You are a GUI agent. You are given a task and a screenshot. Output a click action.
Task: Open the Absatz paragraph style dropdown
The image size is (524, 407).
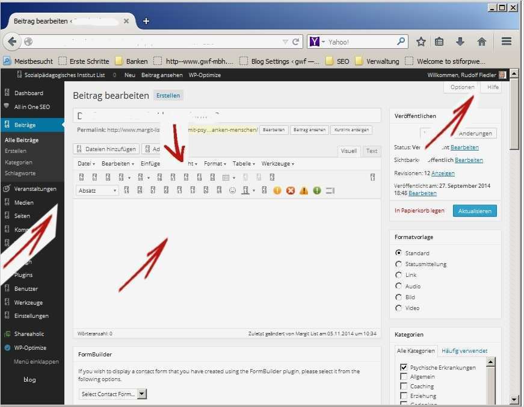point(98,190)
